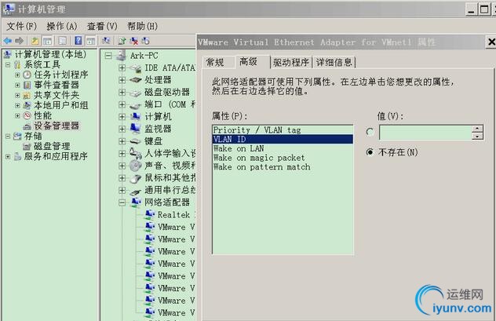
Task: Click the Properties sheet toolbar icon
Action: pyautogui.click(x=63, y=41)
